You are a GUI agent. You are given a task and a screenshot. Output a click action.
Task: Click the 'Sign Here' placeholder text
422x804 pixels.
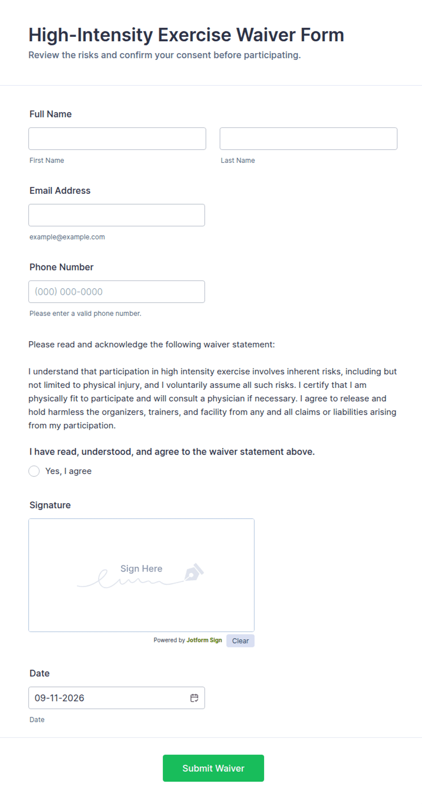(x=141, y=569)
